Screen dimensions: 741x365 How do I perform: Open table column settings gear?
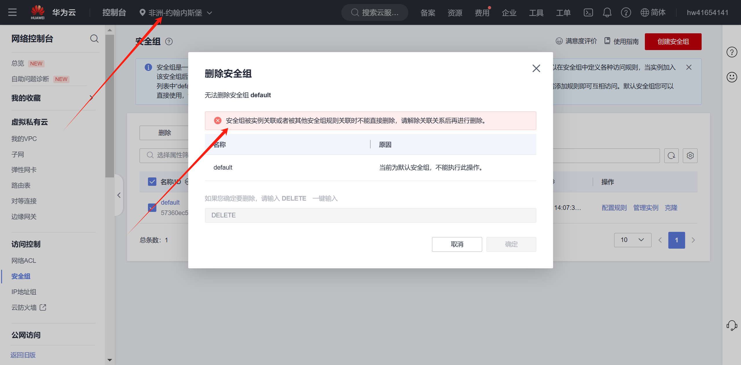pyautogui.click(x=690, y=156)
